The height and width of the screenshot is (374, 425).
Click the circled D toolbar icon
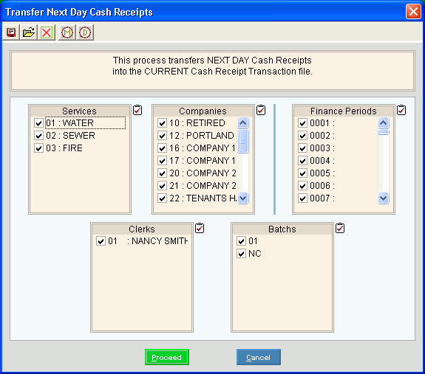pos(85,32)
